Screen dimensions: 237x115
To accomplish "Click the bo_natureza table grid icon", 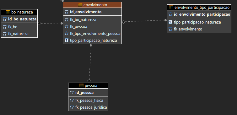I will 8,12.
